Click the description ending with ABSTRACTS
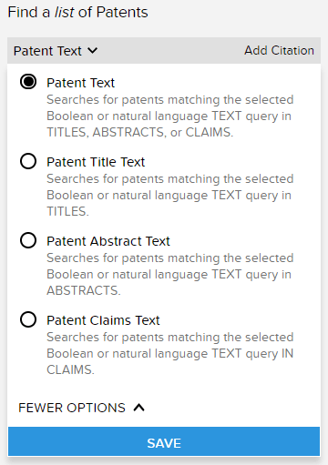Image resolution: width=328 pixels, height=465 pixels. point(170,274)
